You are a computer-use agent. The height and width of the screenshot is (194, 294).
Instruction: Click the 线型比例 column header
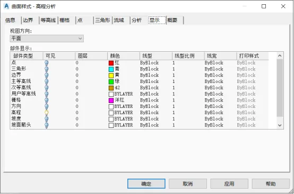point(188,56)
